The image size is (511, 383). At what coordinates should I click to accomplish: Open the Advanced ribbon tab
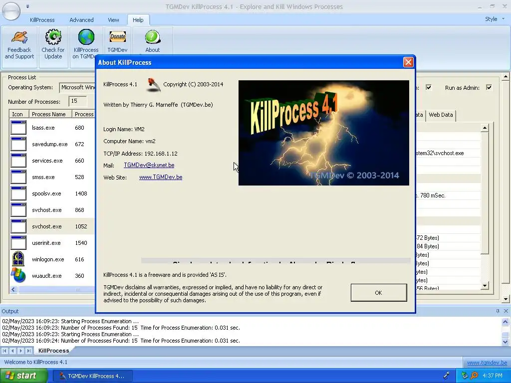click(81, 20)
